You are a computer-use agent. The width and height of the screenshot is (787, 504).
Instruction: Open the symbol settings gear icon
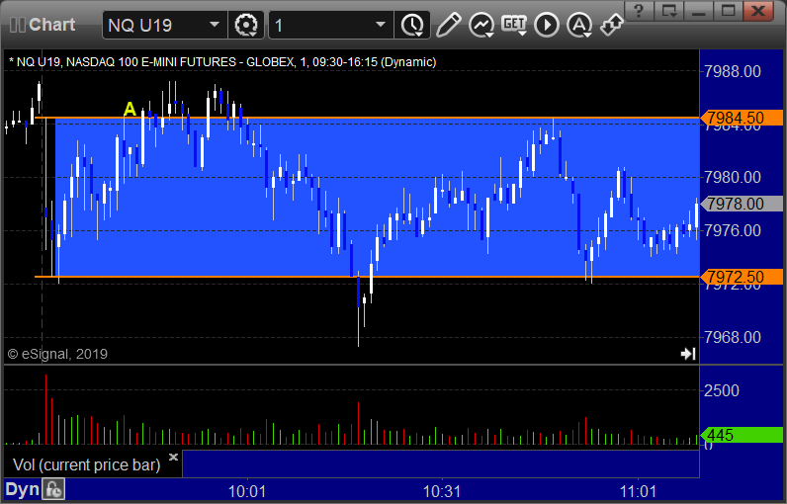(x=246, y=25)
